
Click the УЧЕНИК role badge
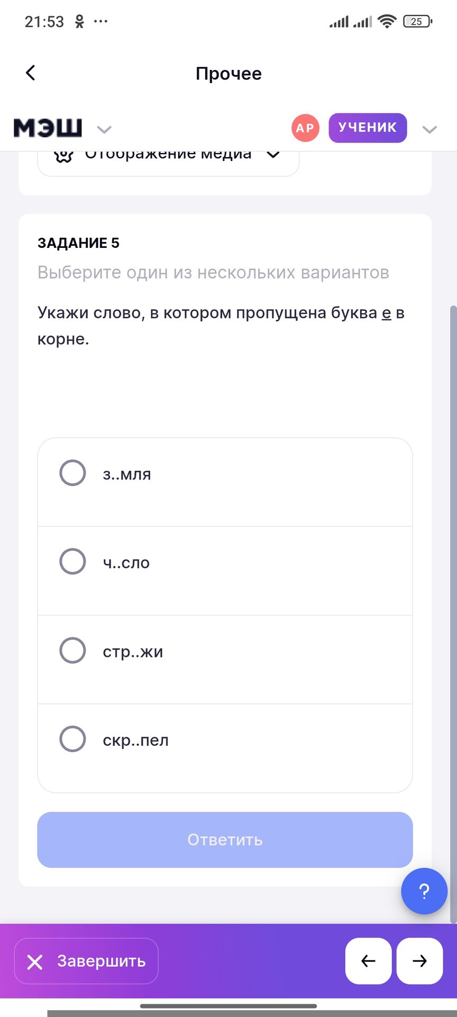368,128
